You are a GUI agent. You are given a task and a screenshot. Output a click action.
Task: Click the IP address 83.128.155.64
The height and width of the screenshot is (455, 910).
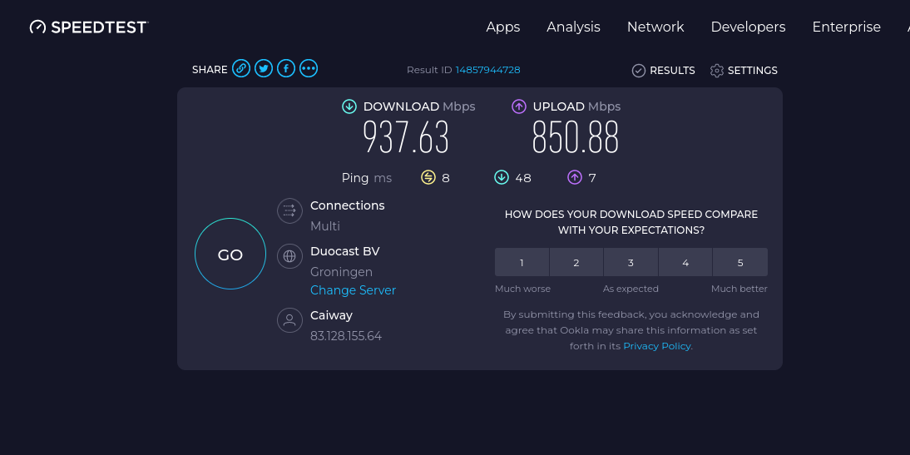[x=346, y=336]
